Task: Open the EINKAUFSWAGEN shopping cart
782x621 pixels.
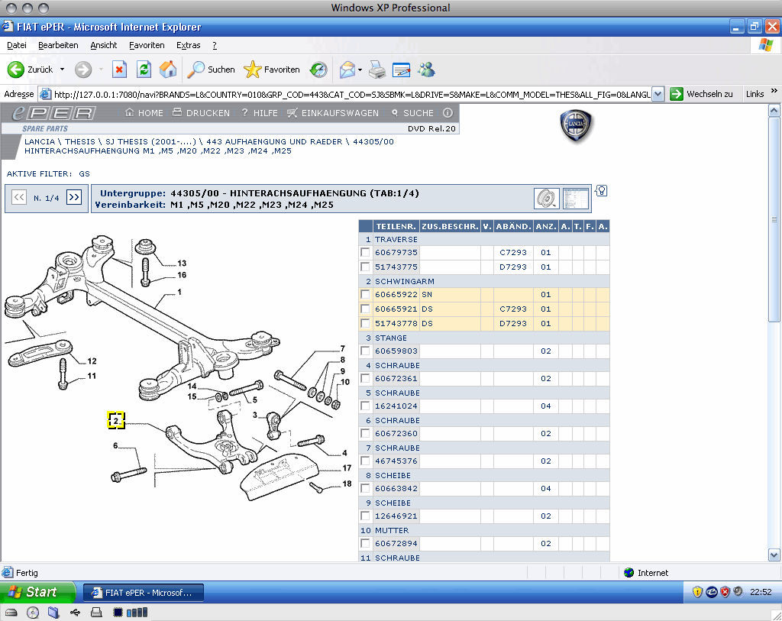Action: click(x=333, y=113)
